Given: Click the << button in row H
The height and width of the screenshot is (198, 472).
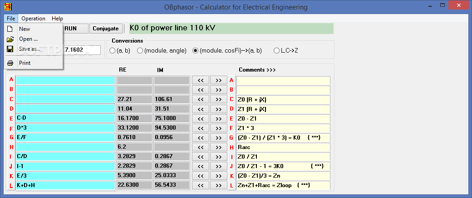Looking at the screenshot, I should point(201,147).
